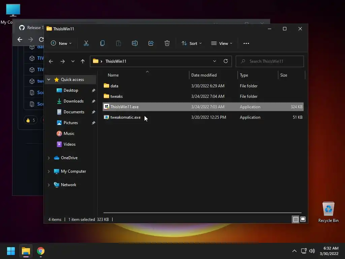Sort by the Name column header
The height and width of the screenshot is (259, 345).
[x=113, y=75]
